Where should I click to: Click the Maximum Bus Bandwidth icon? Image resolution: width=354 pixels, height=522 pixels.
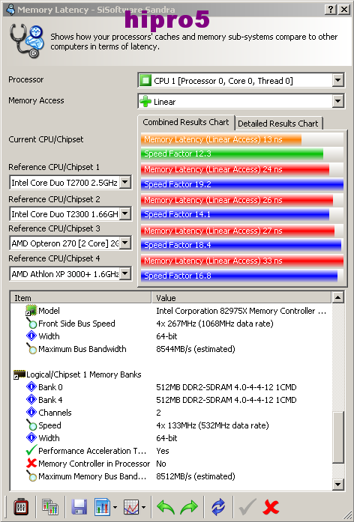tap(31, 348)
